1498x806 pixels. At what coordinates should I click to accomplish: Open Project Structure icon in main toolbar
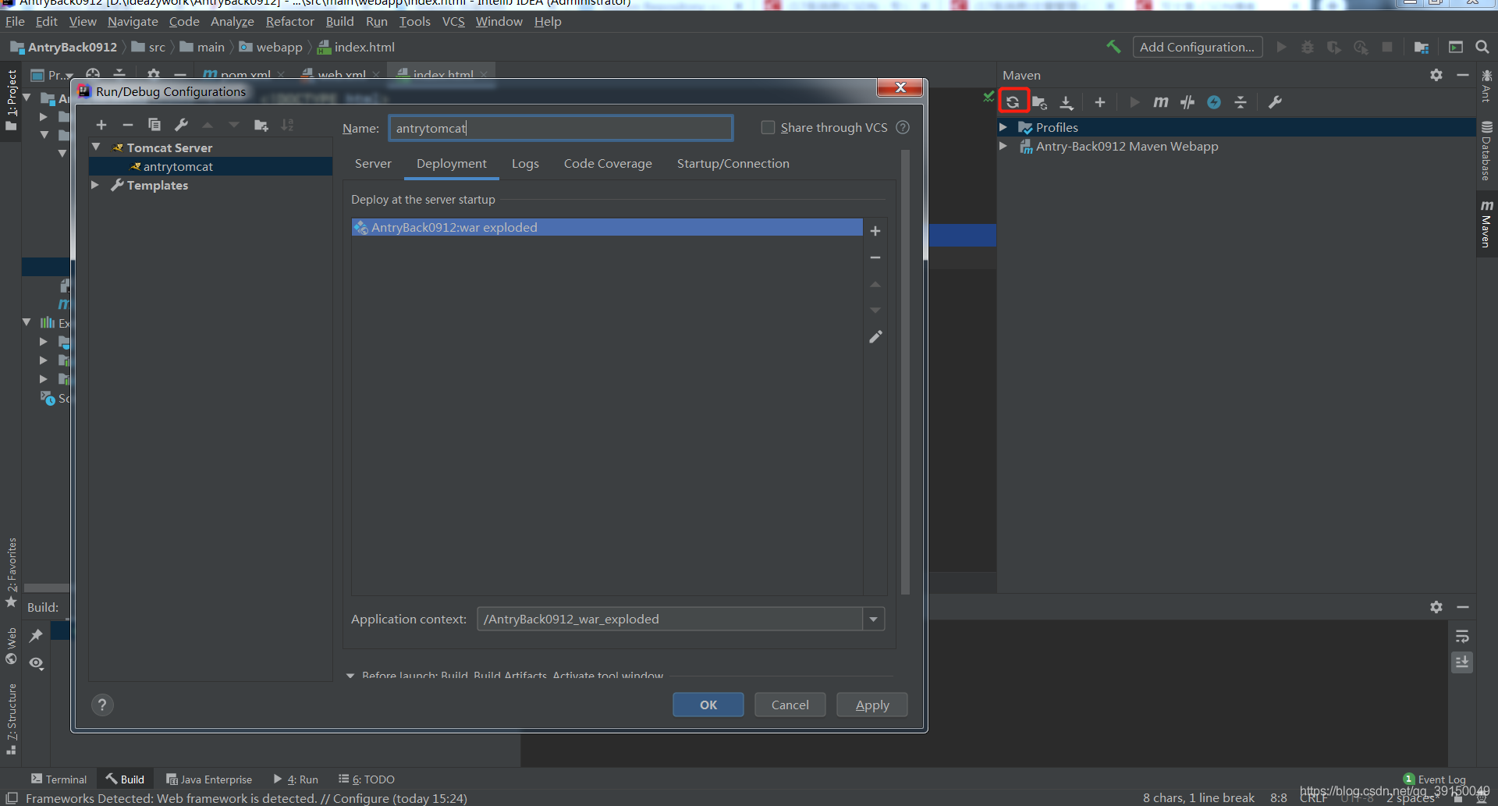(1422, 48)
